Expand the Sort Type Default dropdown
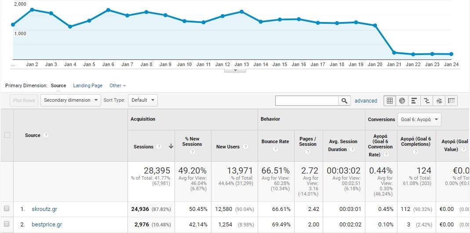This screenshot has height=233, width=470. [x=143, y=100]
